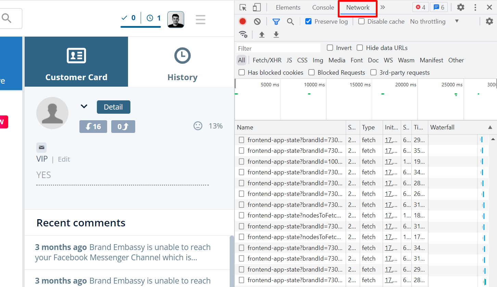Open initiator link of first request row
This screenshot has width=497, height=287.
coord(391,140)
